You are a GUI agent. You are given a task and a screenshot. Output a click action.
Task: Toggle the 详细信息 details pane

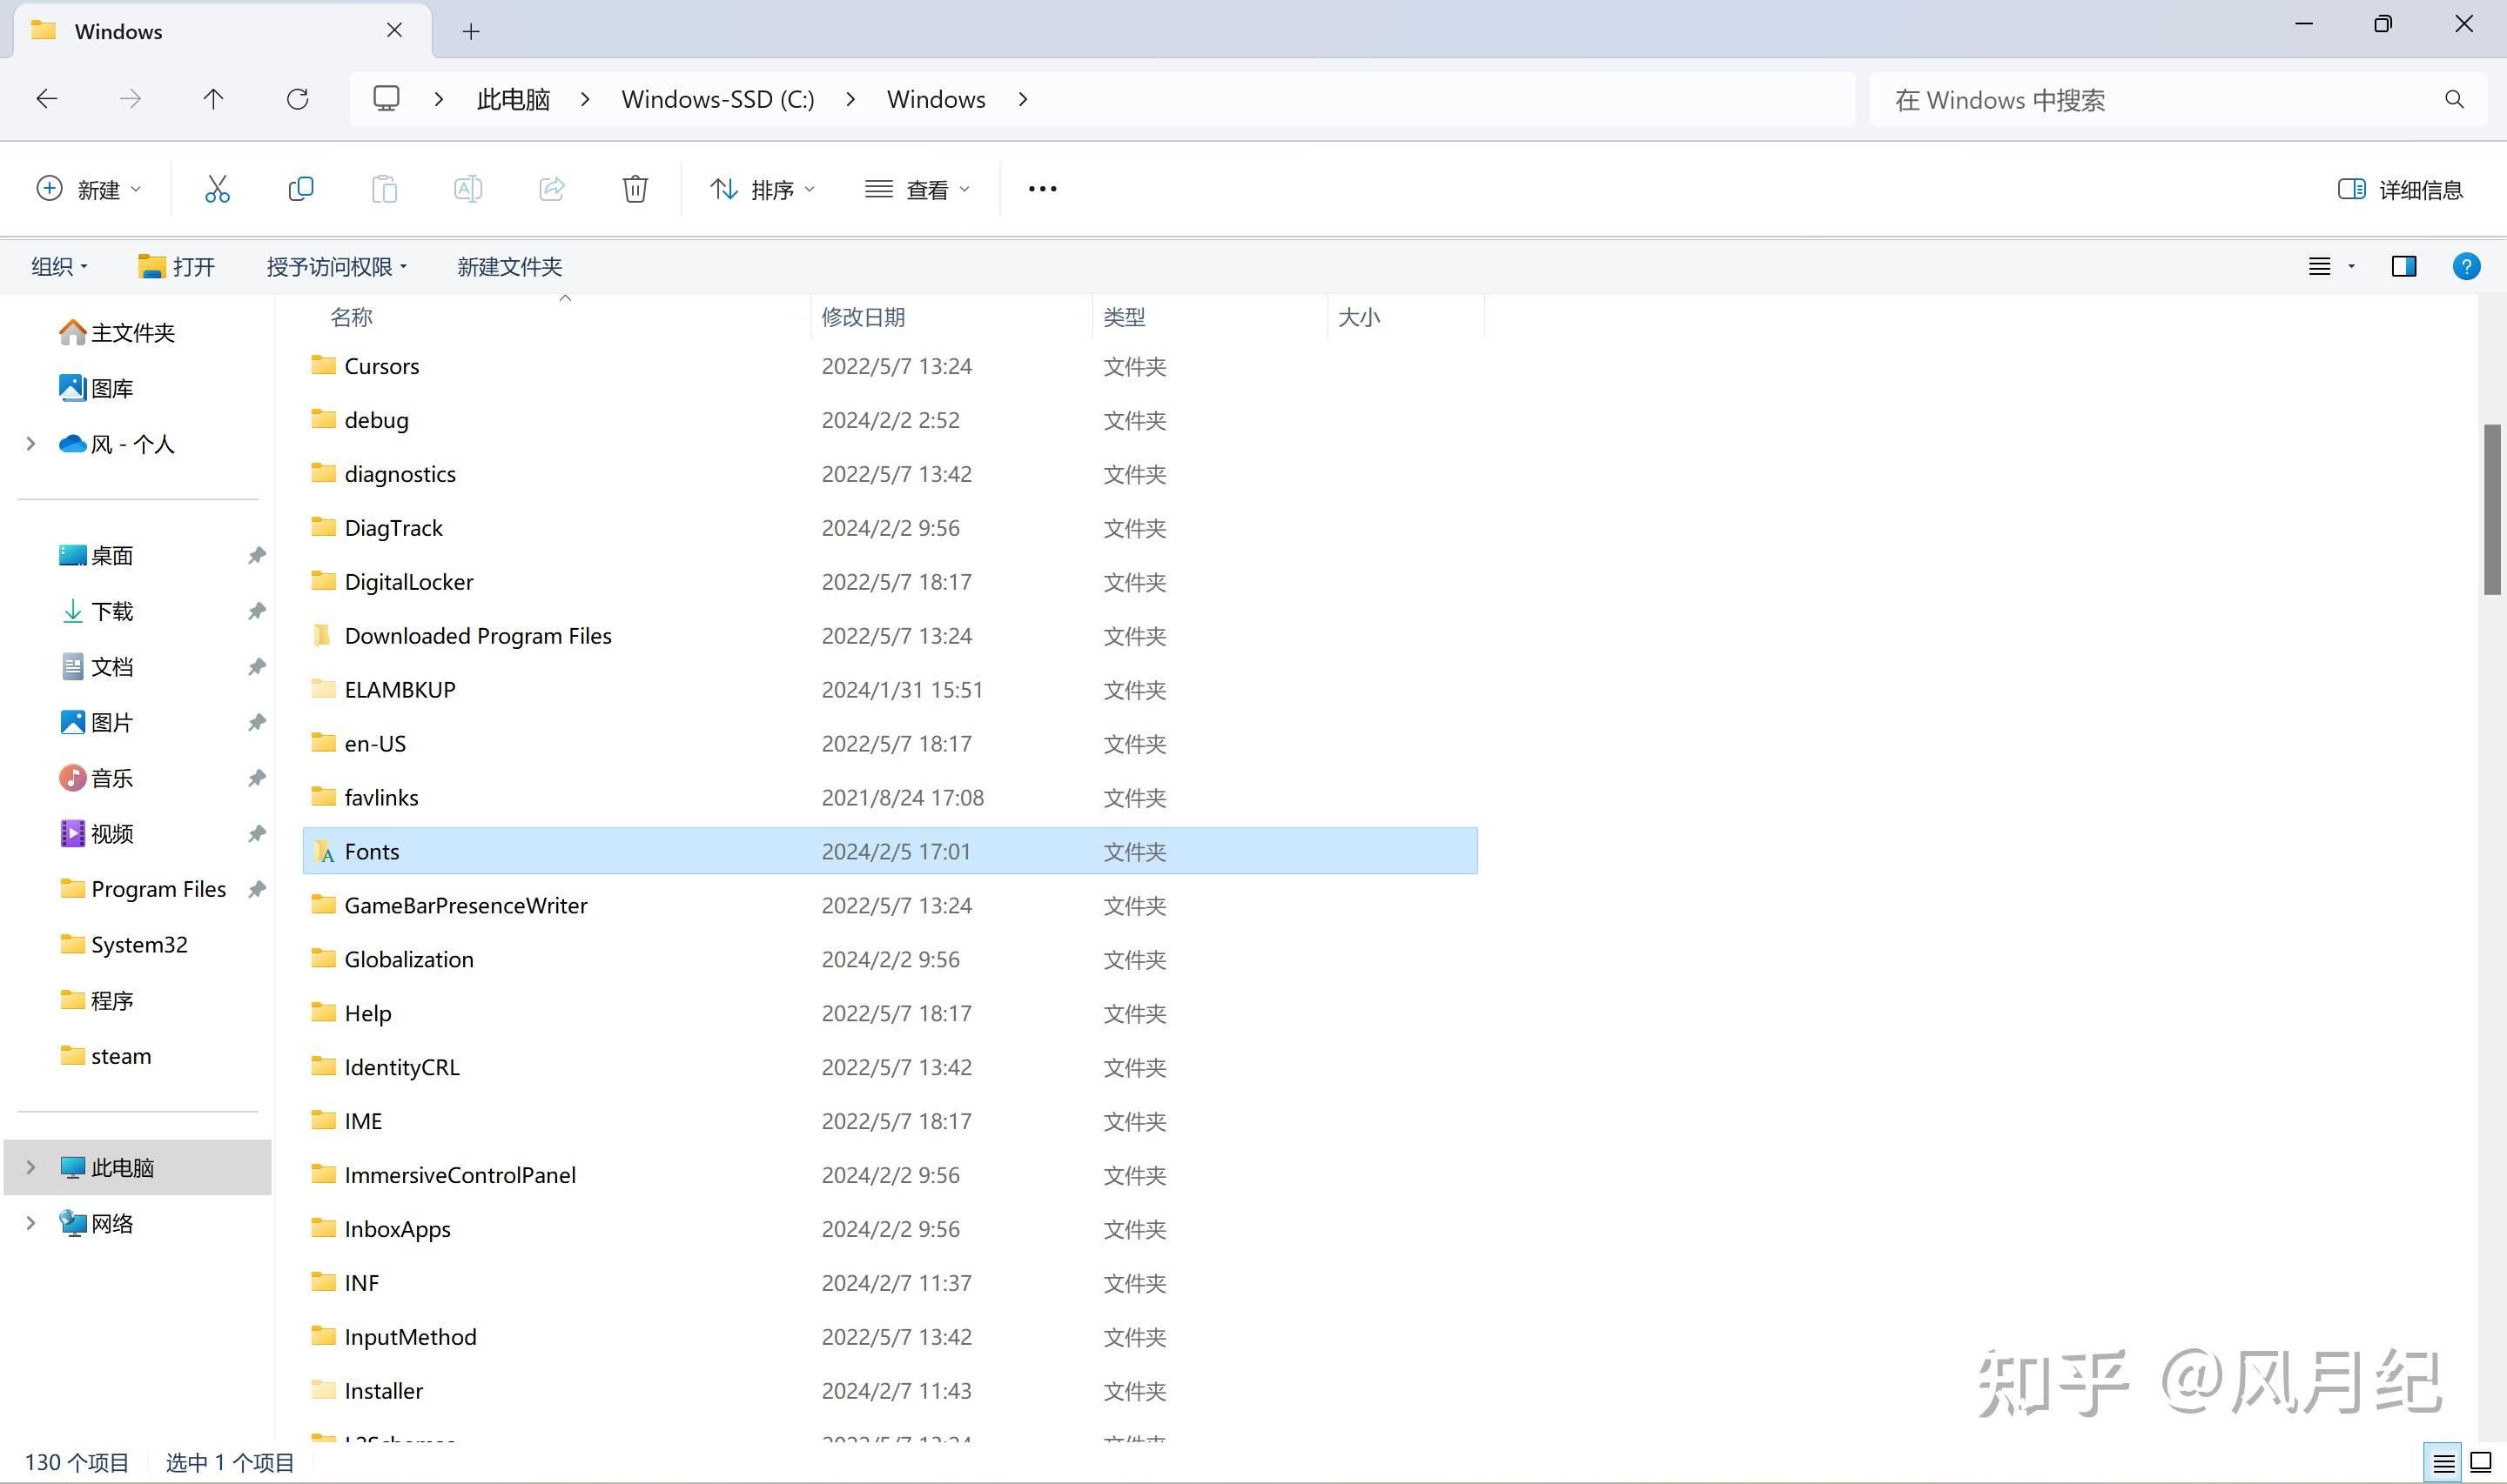[2400, 189]
